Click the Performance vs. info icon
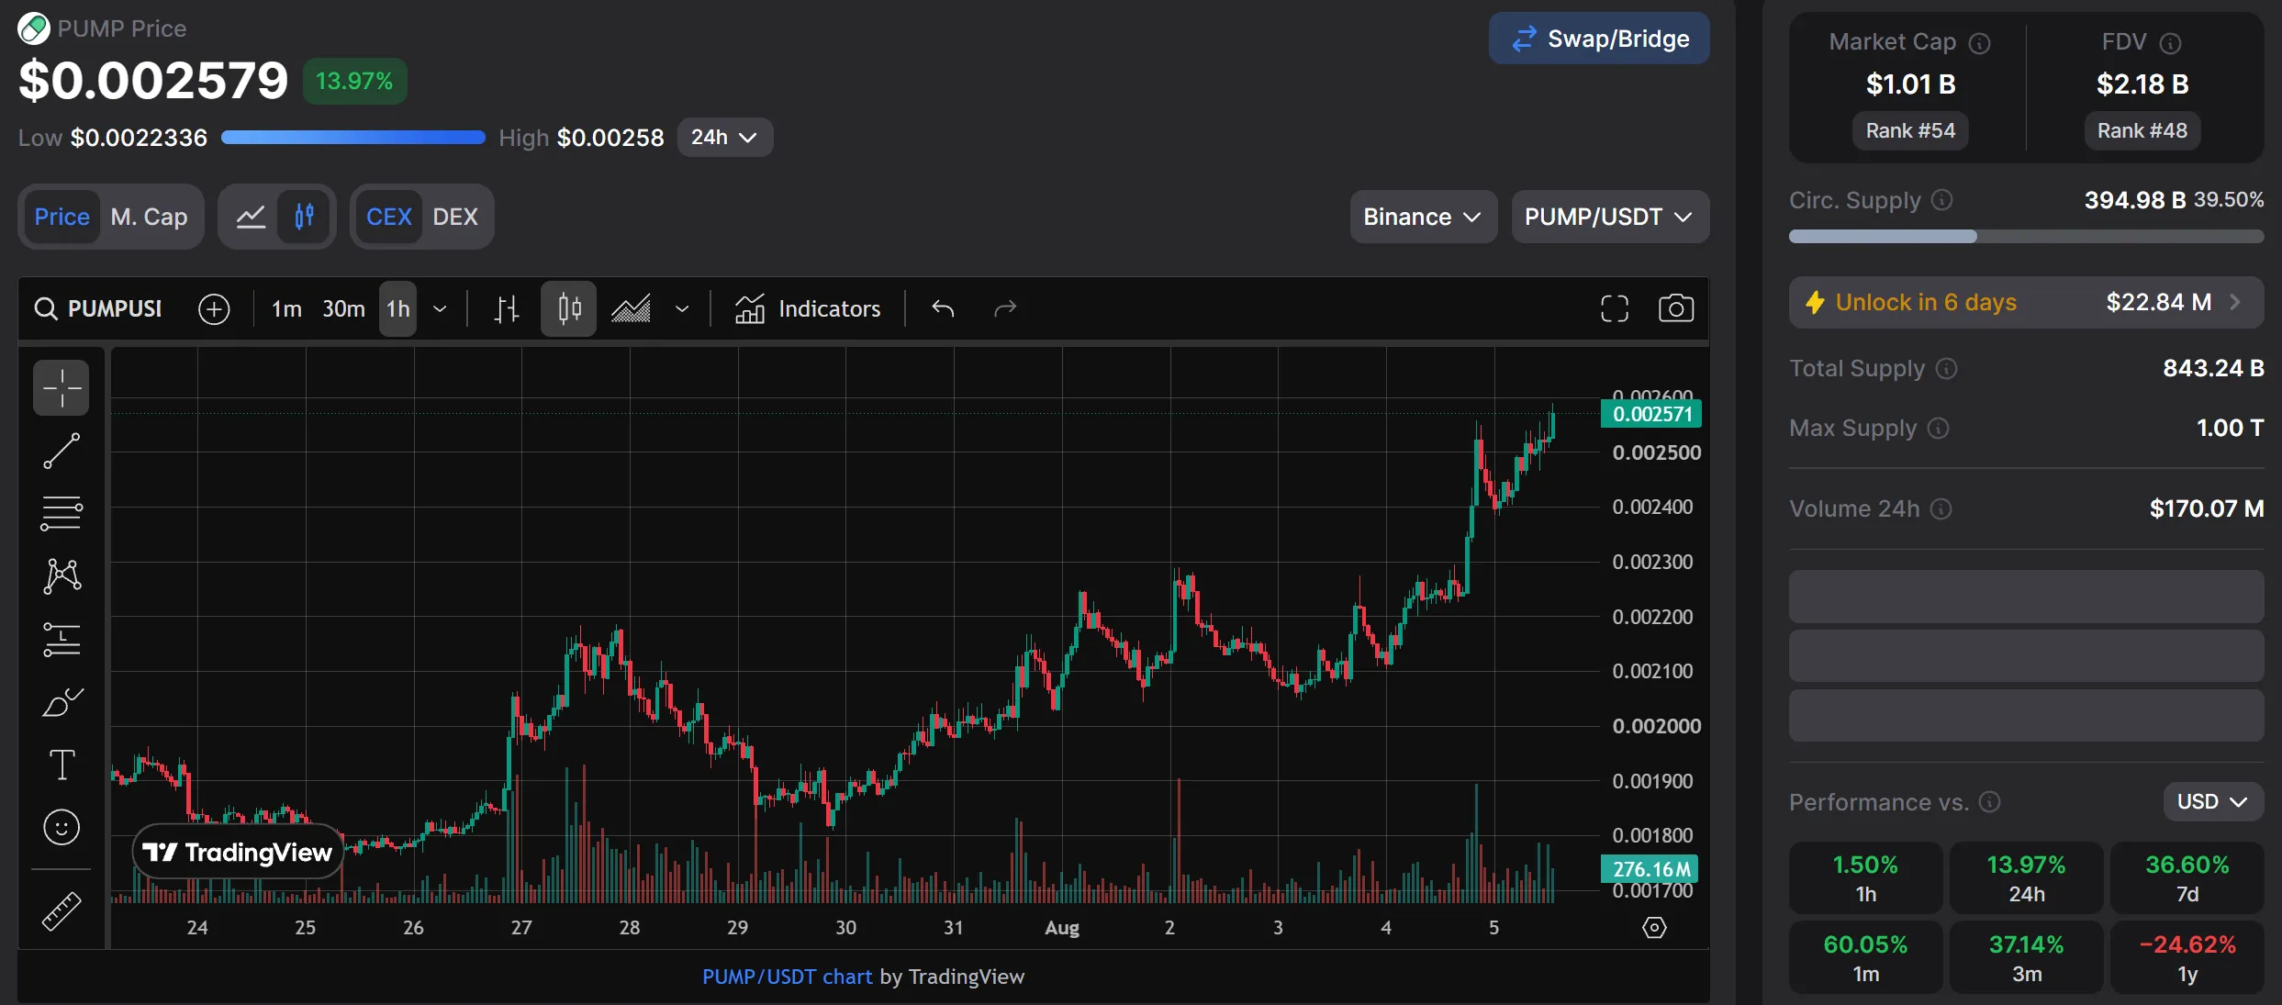Screen dimensions: 2282x1005 coord(1989,802)
